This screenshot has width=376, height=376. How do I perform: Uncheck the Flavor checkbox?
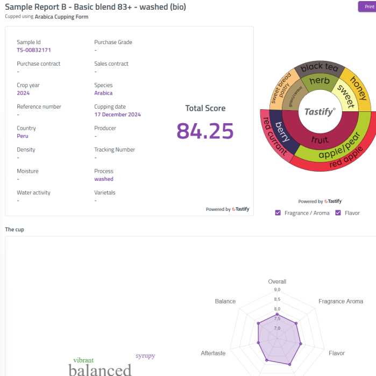tap(338, 213)
